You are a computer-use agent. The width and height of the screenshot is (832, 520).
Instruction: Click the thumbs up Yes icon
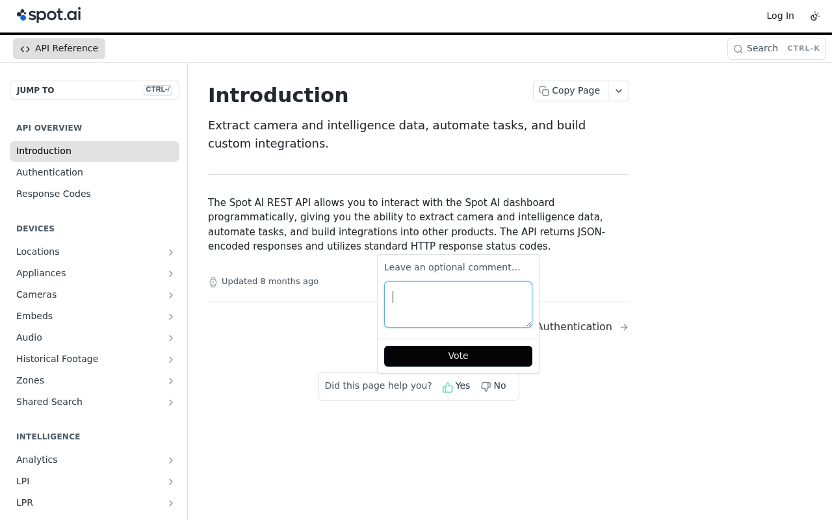[448, 387]
